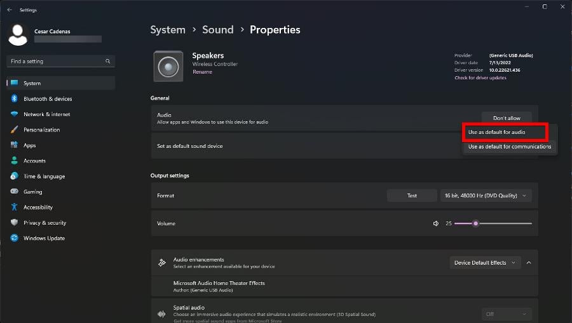Open Time & language settings
This screenshot has width=572, height=323.
tap(60, 176)
